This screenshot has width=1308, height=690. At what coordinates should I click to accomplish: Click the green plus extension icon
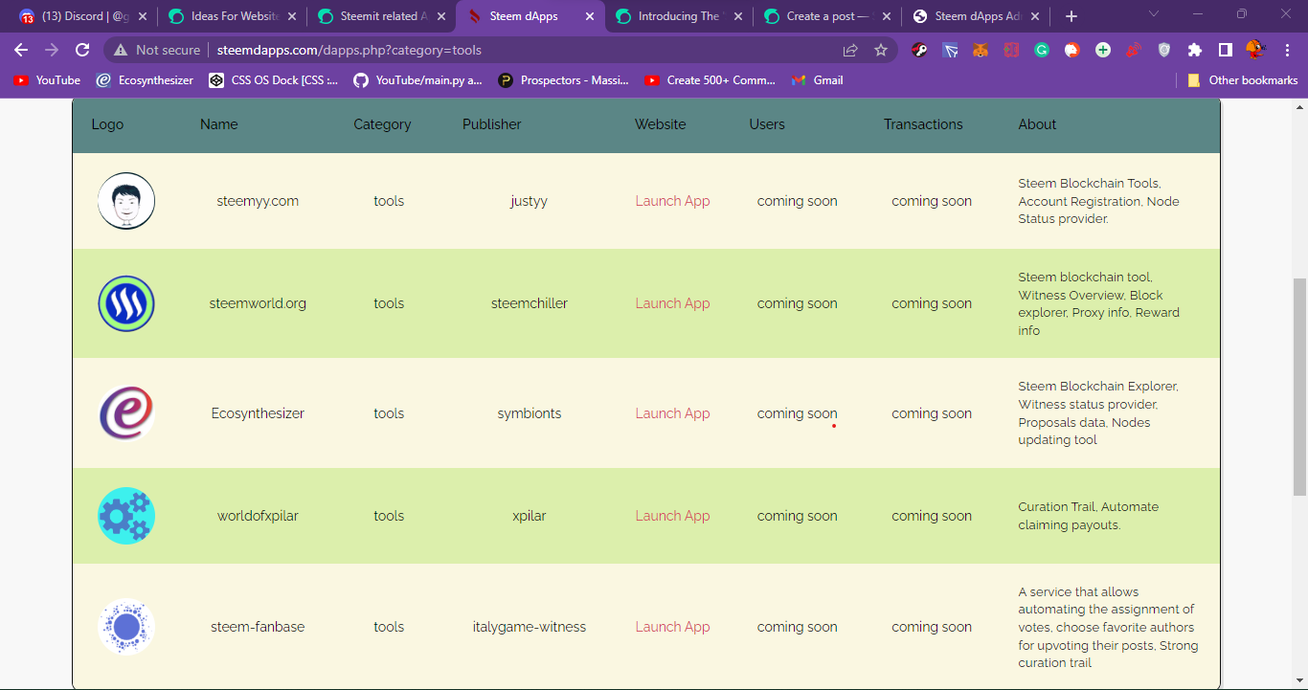[1103, 50]
